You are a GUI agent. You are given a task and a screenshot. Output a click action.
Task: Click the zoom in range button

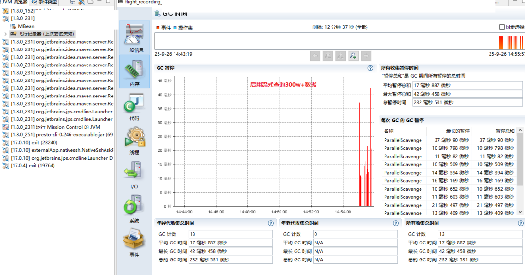[353, 56]
